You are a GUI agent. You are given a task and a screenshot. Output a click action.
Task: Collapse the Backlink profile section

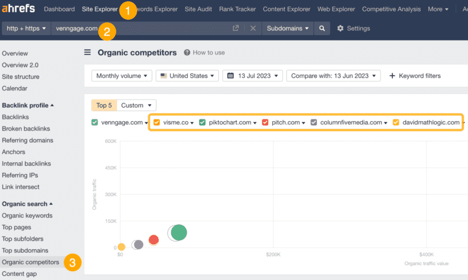click(x=28, y=105)
